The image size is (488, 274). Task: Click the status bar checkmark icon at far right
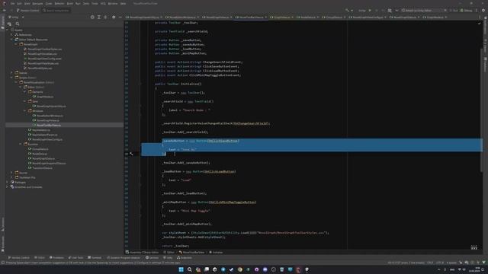click(483, 263)
